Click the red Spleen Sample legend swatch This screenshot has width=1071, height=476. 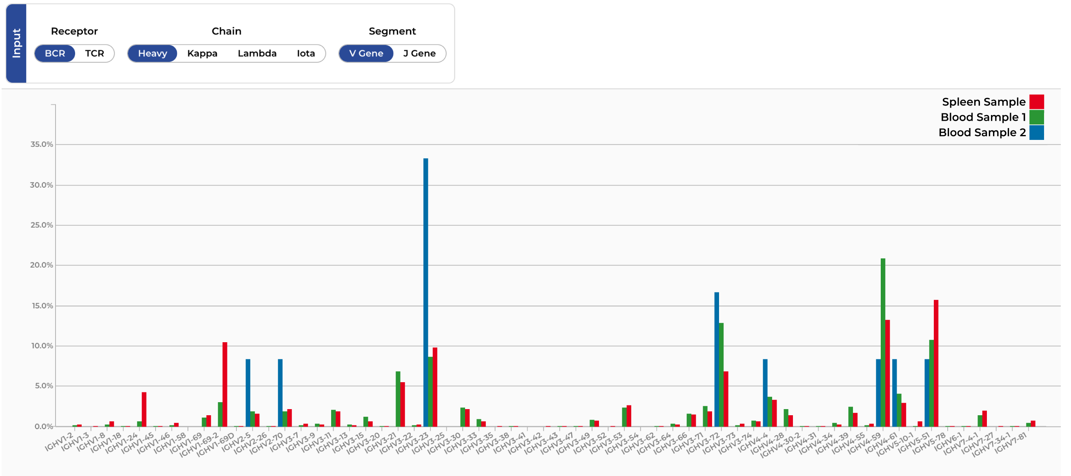coord(1036,102)
